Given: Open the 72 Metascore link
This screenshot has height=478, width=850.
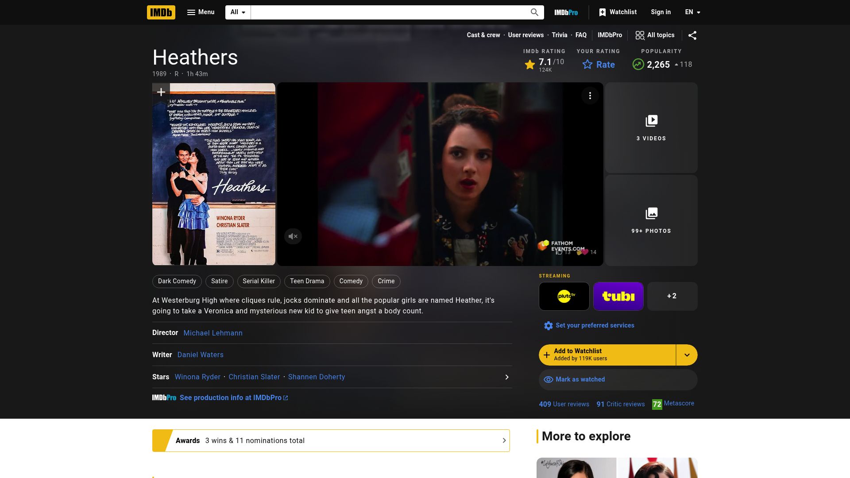Looking at the screenshot, I should (673, 404).
